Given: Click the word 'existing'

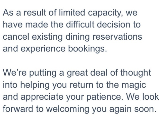Looking at the screenshot, I should point(47,37).
